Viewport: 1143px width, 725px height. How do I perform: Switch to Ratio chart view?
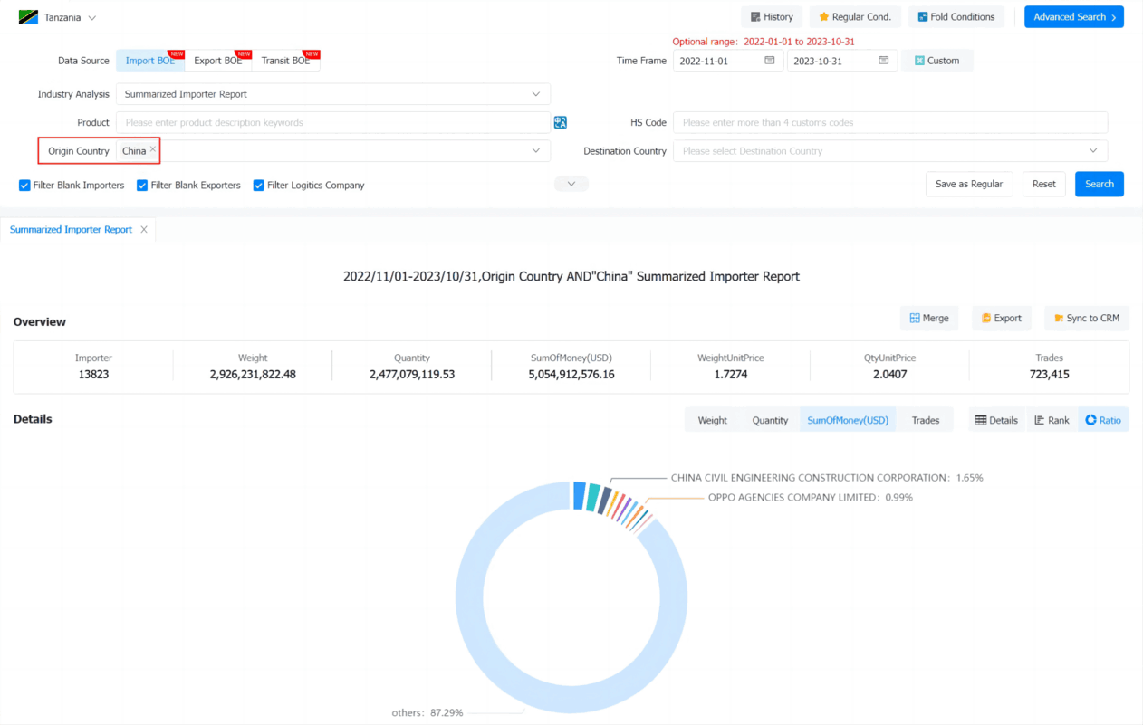pos(1103,420)
